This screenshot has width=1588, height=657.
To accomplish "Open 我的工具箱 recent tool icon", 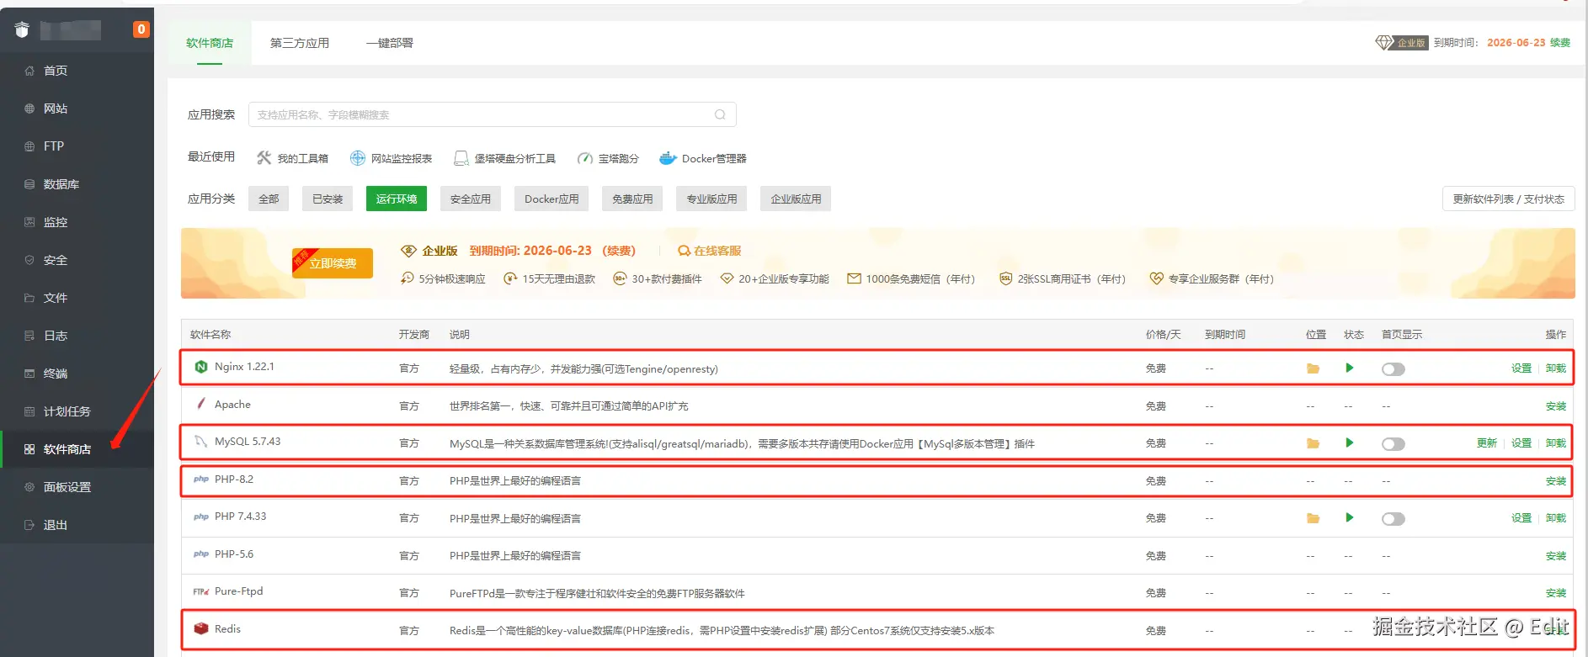I will point(264,158).
